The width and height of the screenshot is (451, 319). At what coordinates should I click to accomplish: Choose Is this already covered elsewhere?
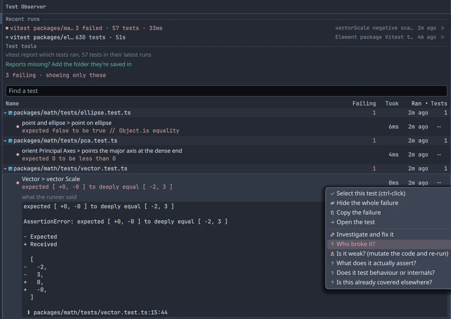pos(389,282)
